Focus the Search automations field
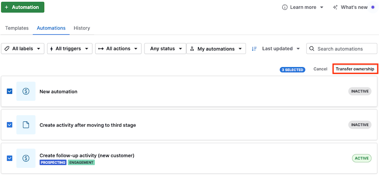The image size is (379, 175). (342, 48)
